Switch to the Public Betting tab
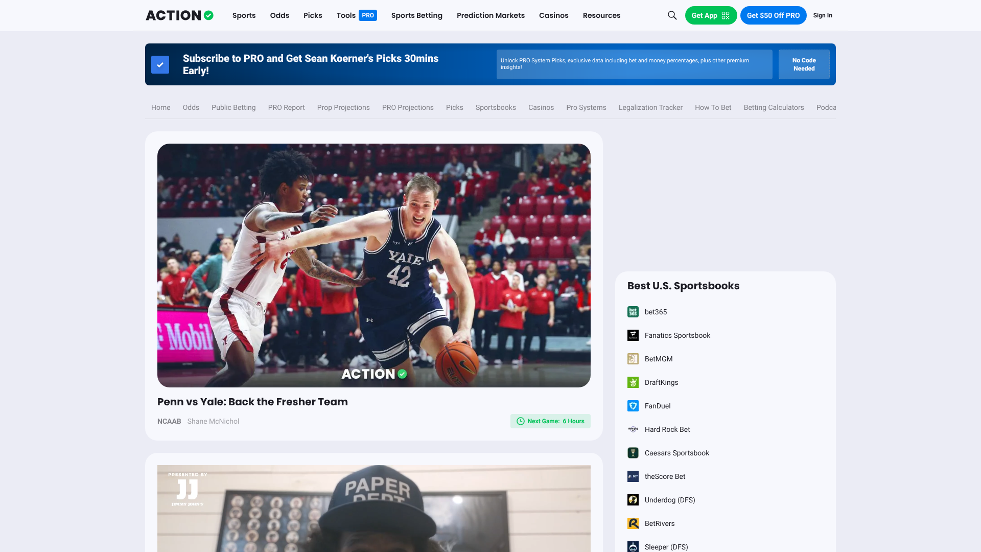981x552 pixels. tap(233, 107)
